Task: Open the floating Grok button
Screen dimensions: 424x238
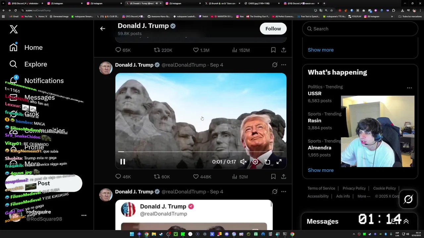Action: 408,199
